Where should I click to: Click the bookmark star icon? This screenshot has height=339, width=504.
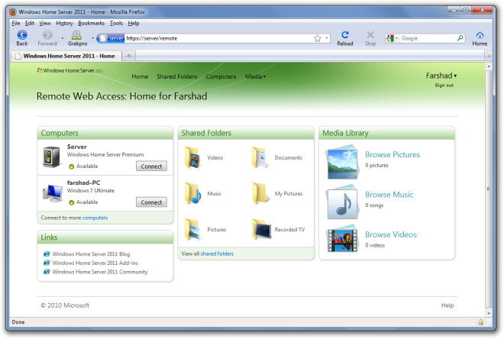pos(317,38)
